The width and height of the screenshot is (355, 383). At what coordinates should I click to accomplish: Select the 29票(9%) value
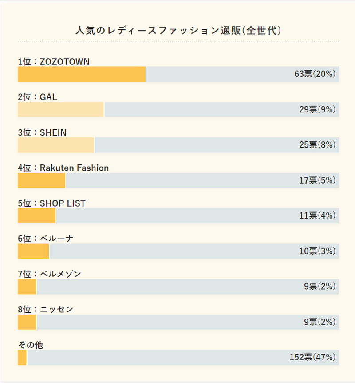pyautogui.click(x=317, y=110)
